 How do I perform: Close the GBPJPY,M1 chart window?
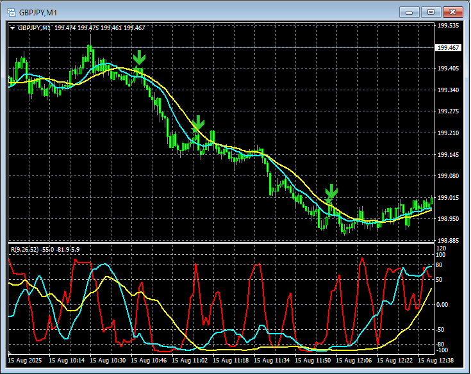click(x=452, y=12)
